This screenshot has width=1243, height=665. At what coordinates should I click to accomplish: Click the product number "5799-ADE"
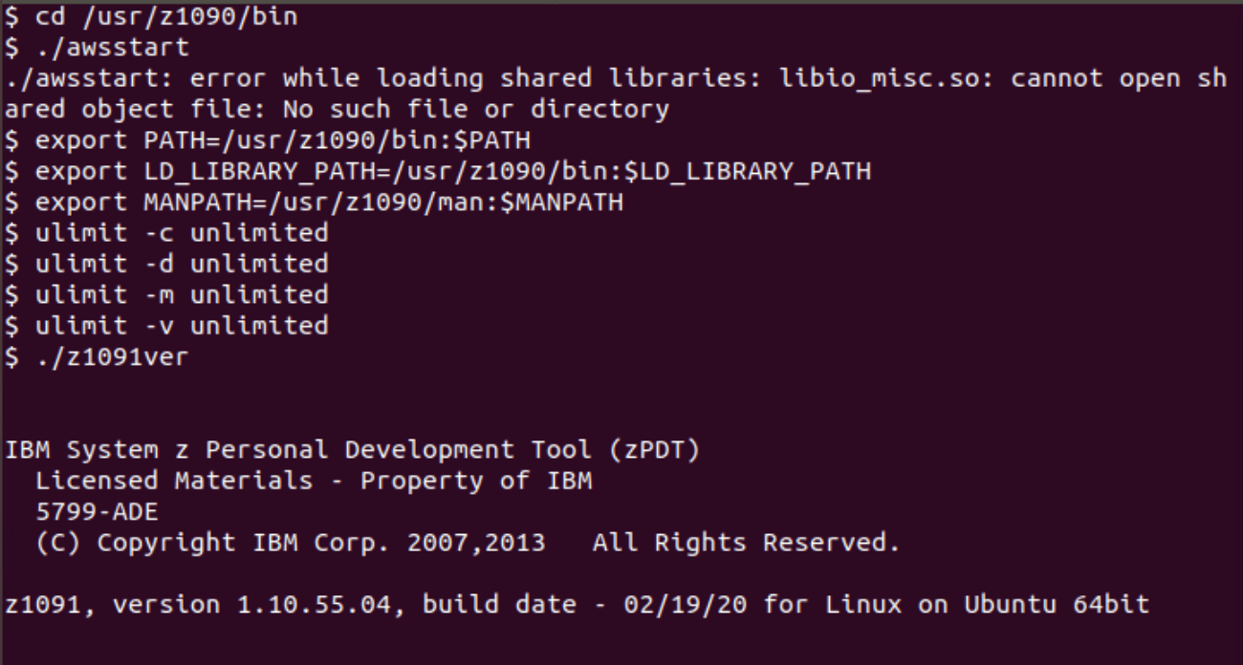coord(96,512)
